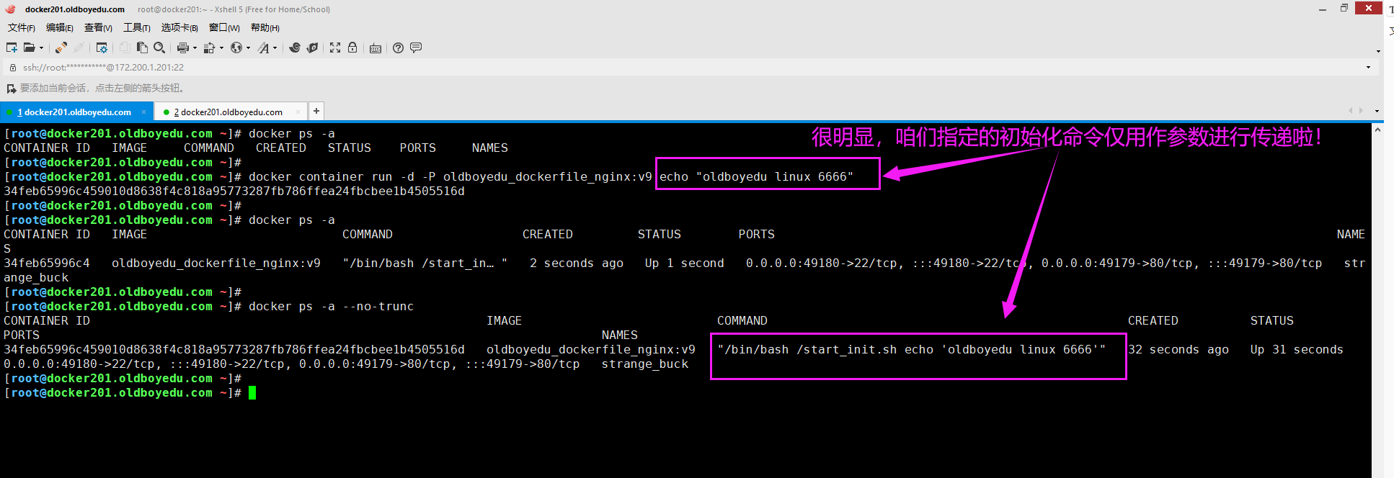
Task: Expand the Print dropdown arrow
Action: pos(195,48)
